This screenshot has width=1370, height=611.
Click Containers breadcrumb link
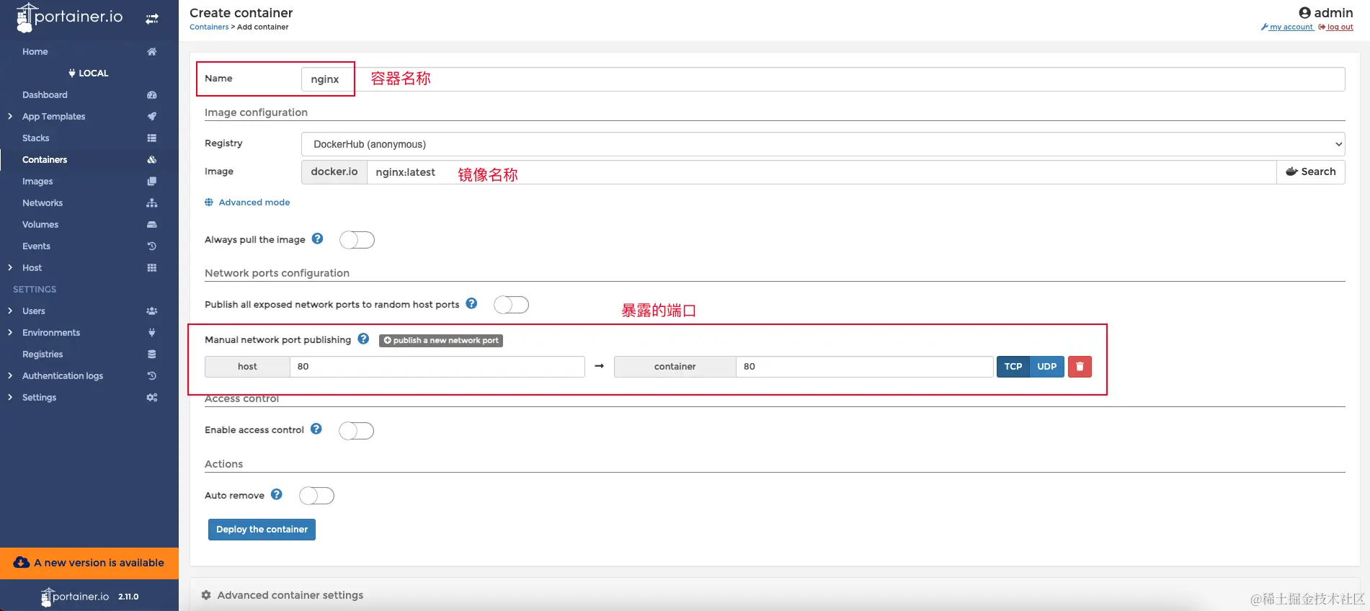(209, 27)
